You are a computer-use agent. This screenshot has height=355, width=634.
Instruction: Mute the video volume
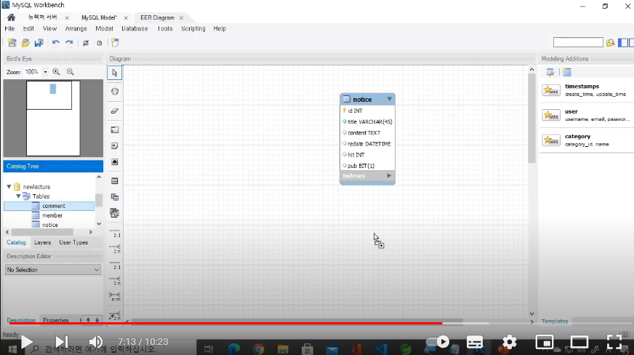click(x=95, y=342)
